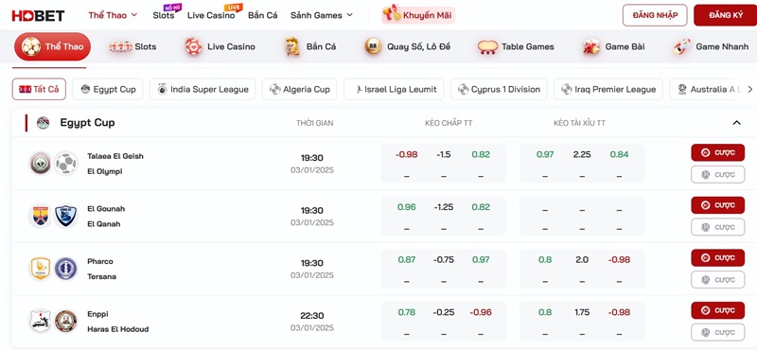Click Pharco team crest

click(x=41, y=269)
